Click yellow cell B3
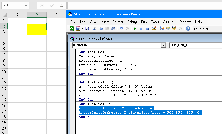The image size is (222, 134). [x=37, y=32]
